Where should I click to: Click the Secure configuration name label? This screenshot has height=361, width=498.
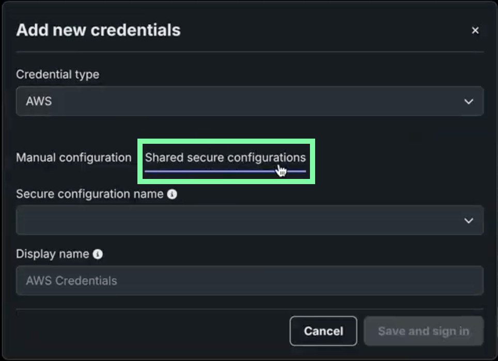pos(89,194)
